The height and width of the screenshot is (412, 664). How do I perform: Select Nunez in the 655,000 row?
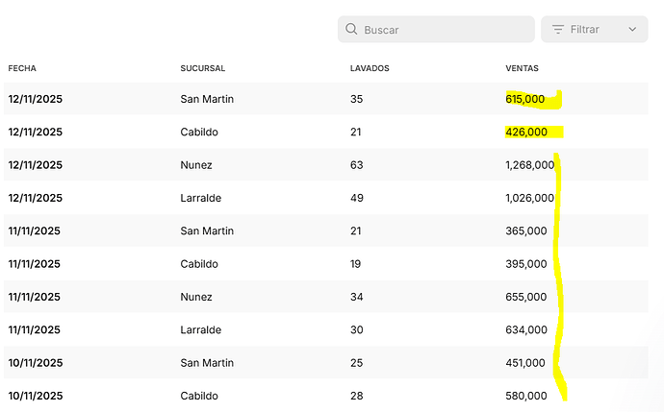coord(196,297)
